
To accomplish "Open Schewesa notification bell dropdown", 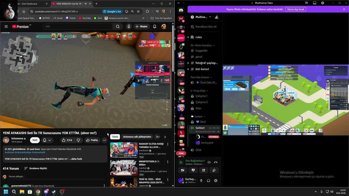I will pyautogui.click(x=47, y=140).
